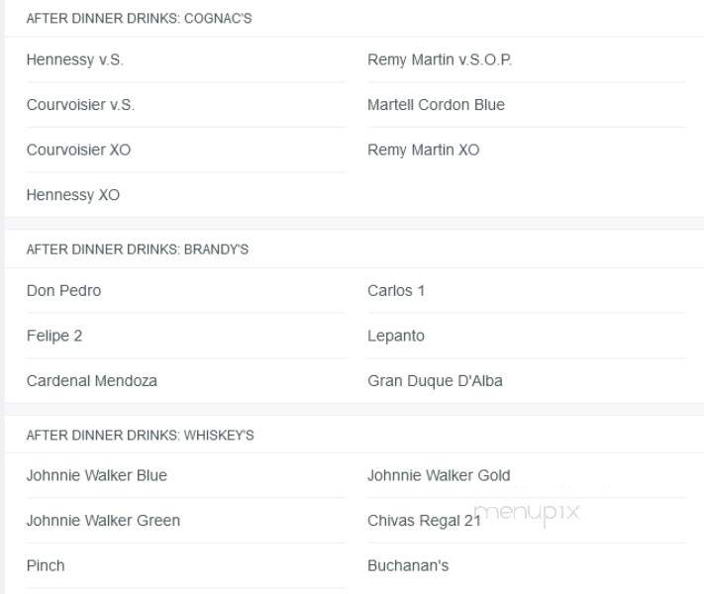
Task: Select Martell Cordon Blue item
Action: 436,105
